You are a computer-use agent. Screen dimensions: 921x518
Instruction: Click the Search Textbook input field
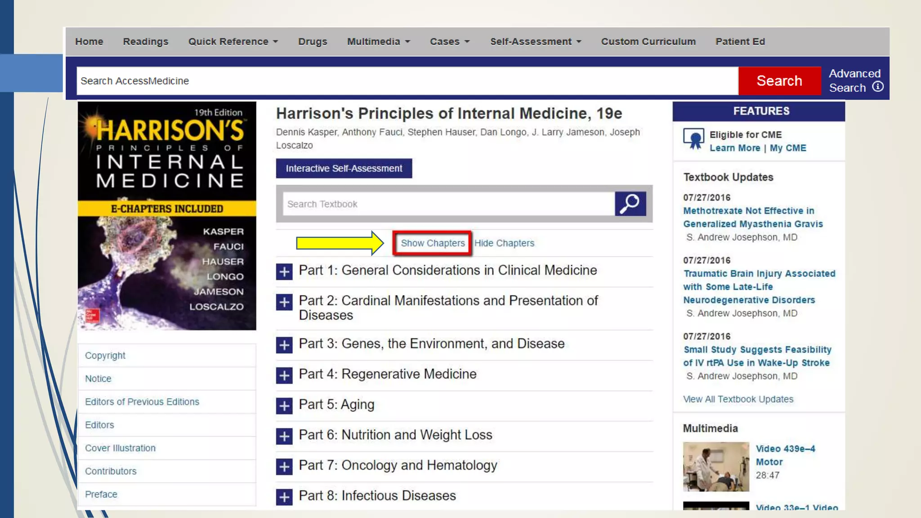pos(448,204)
